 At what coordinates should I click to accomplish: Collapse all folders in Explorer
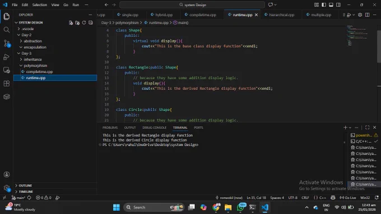point(90,22)
